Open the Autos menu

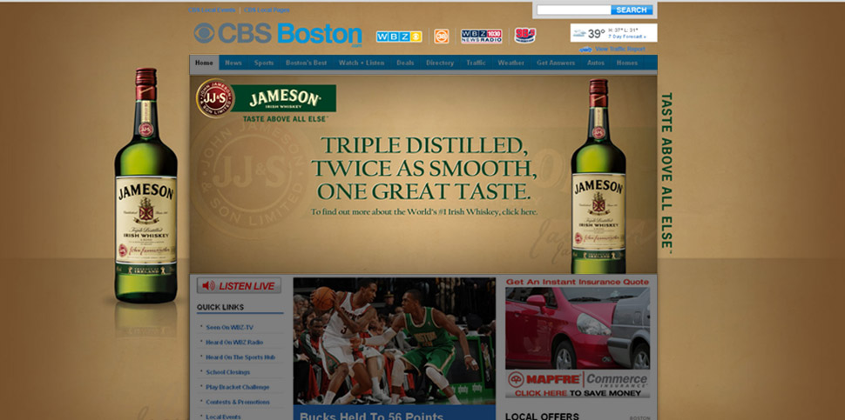point(596,63)
